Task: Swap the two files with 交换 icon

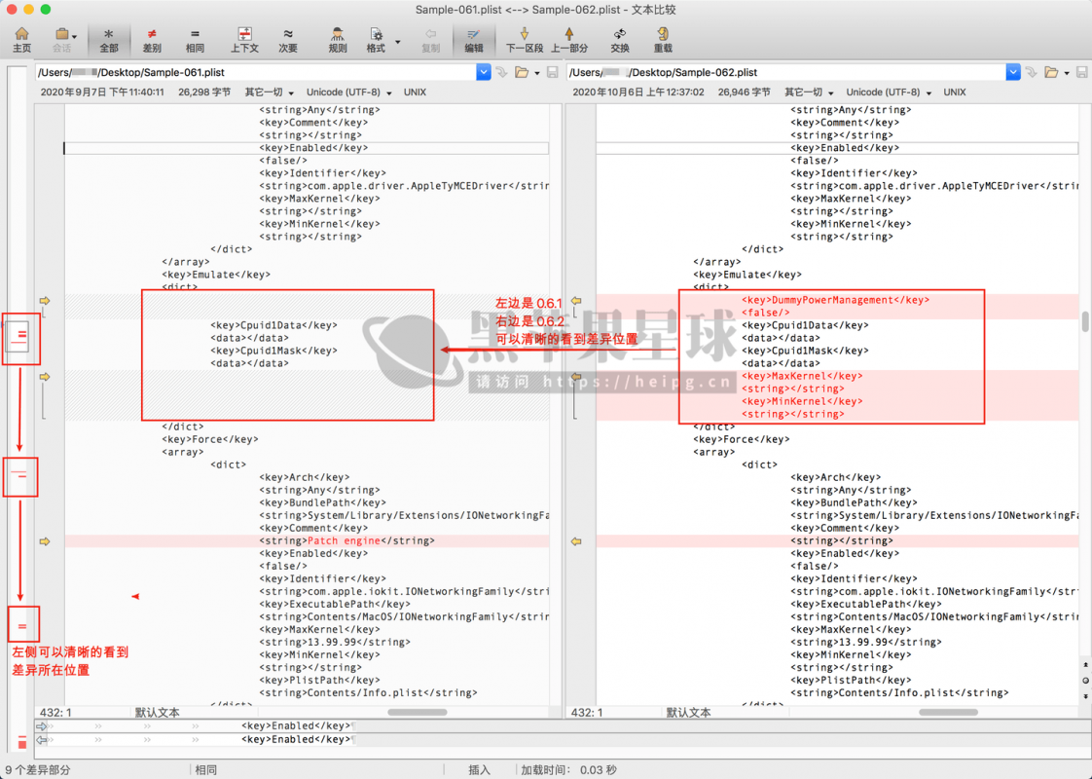Action: coord(619,37)
